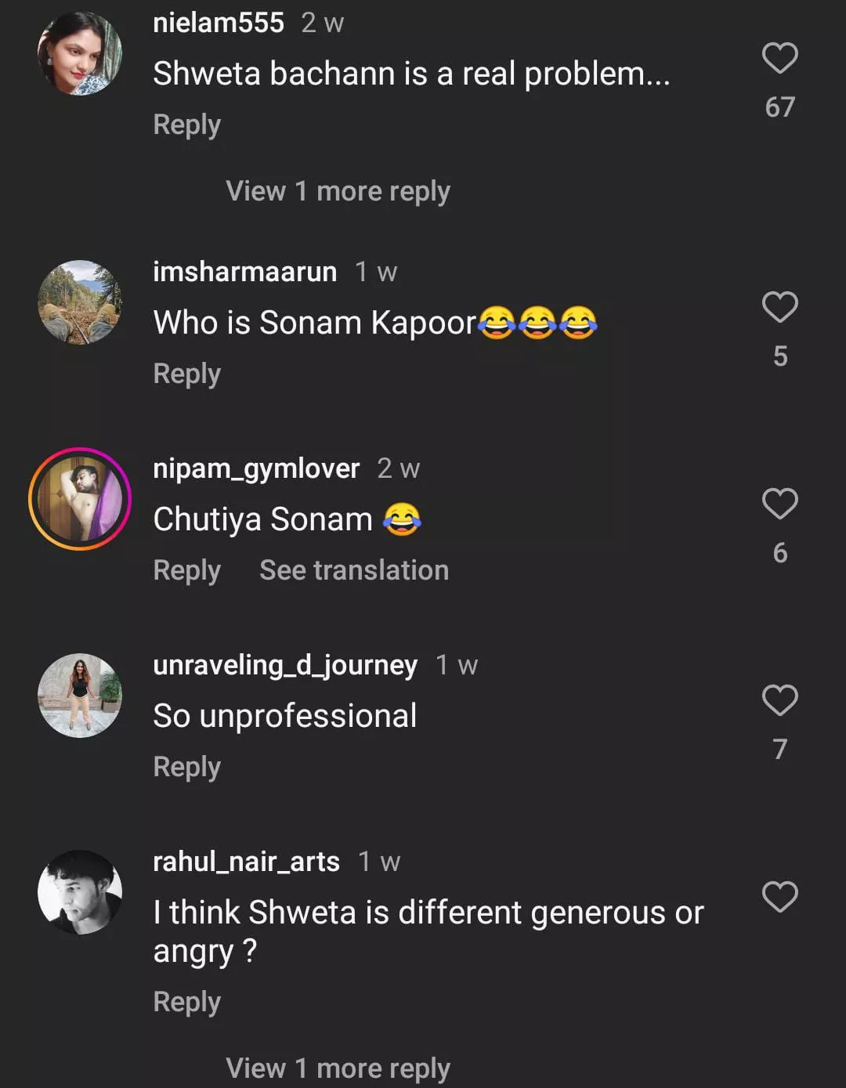The width and height of the screenshot is (846, 1088).
Task: Open the unraveling_d_journey username link
Action: click(x=285, y=665)
